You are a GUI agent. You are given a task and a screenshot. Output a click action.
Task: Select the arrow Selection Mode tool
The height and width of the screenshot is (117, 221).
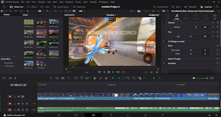[51, 78]
